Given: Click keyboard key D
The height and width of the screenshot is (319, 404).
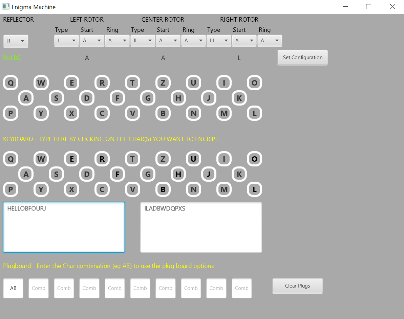Looking at the screenshot, I should (x=87, y=174).
